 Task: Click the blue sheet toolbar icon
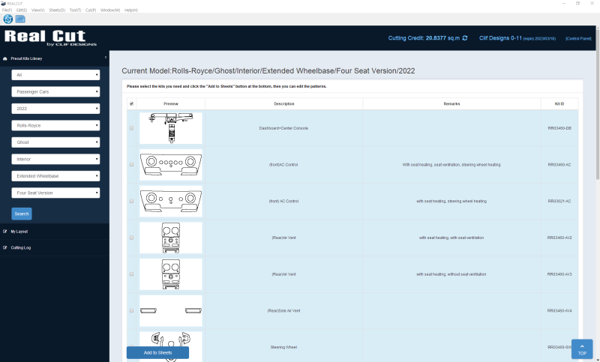[x=20, y=19]
